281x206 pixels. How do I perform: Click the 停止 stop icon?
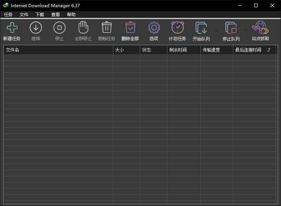click(59, 28)
